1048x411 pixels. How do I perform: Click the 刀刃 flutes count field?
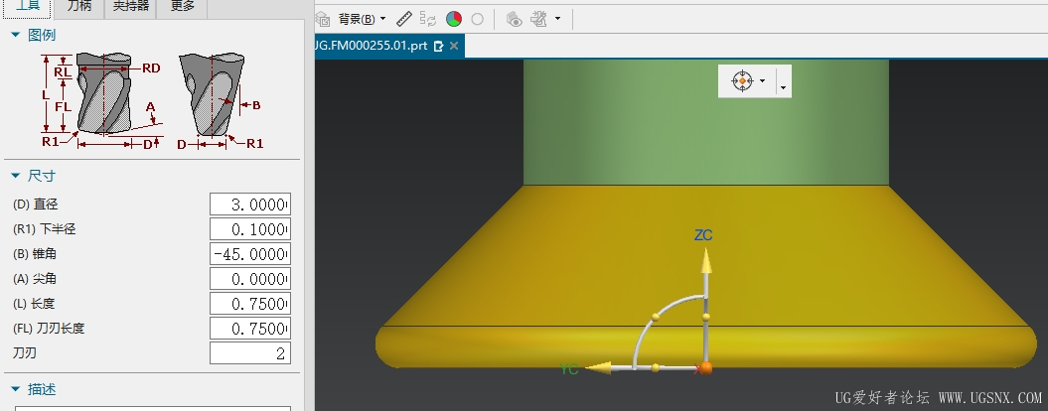[250, 352]
